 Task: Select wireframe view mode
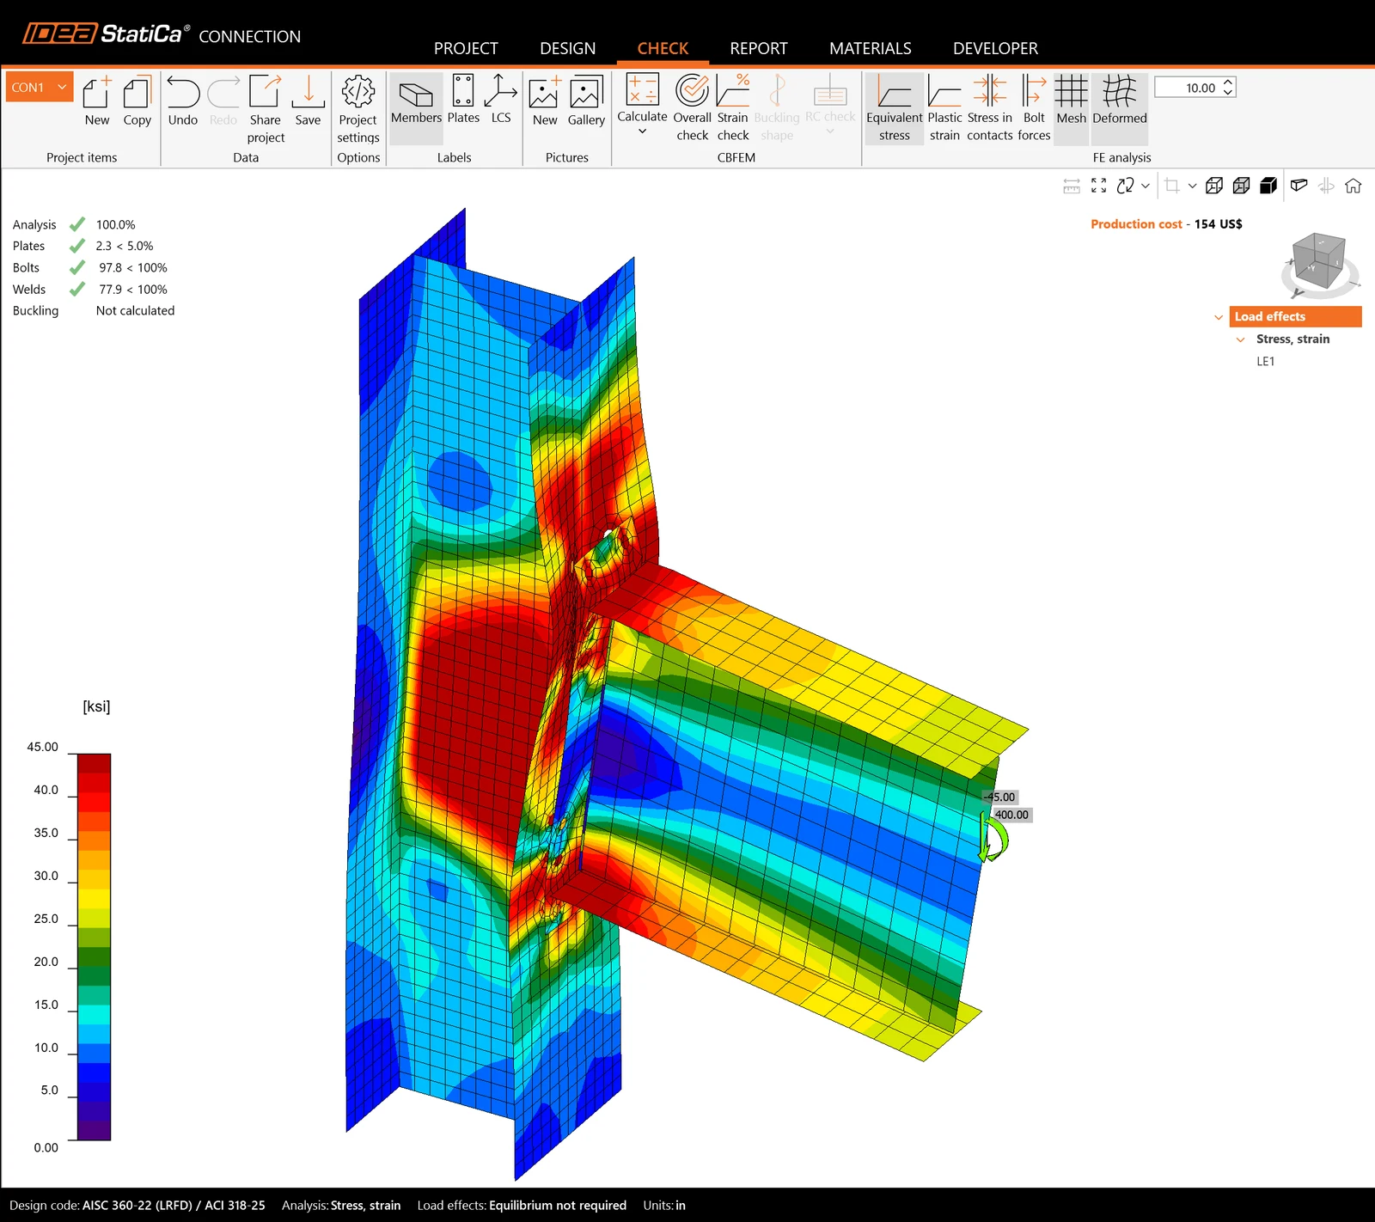1214,186
